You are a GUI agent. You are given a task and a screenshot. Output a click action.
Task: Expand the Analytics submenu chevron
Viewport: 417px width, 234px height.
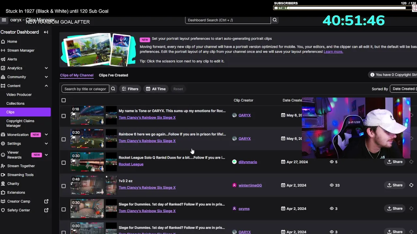(46, 68)
